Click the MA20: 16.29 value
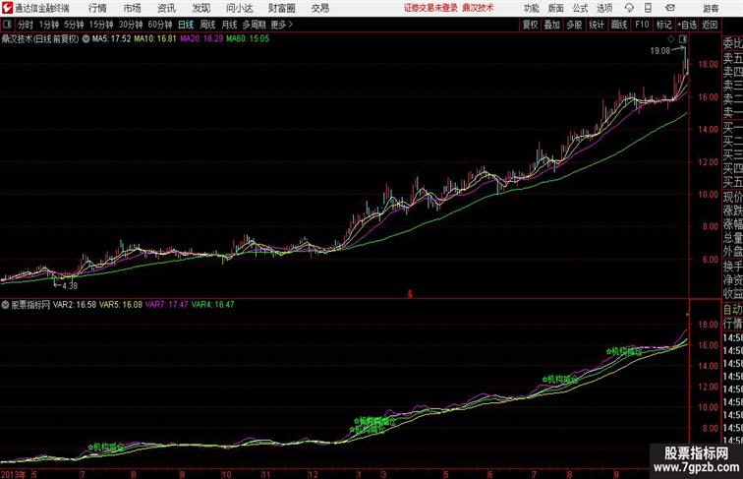Screen dimensions: 743x479 pyautogui.click(x=201, y=39)
